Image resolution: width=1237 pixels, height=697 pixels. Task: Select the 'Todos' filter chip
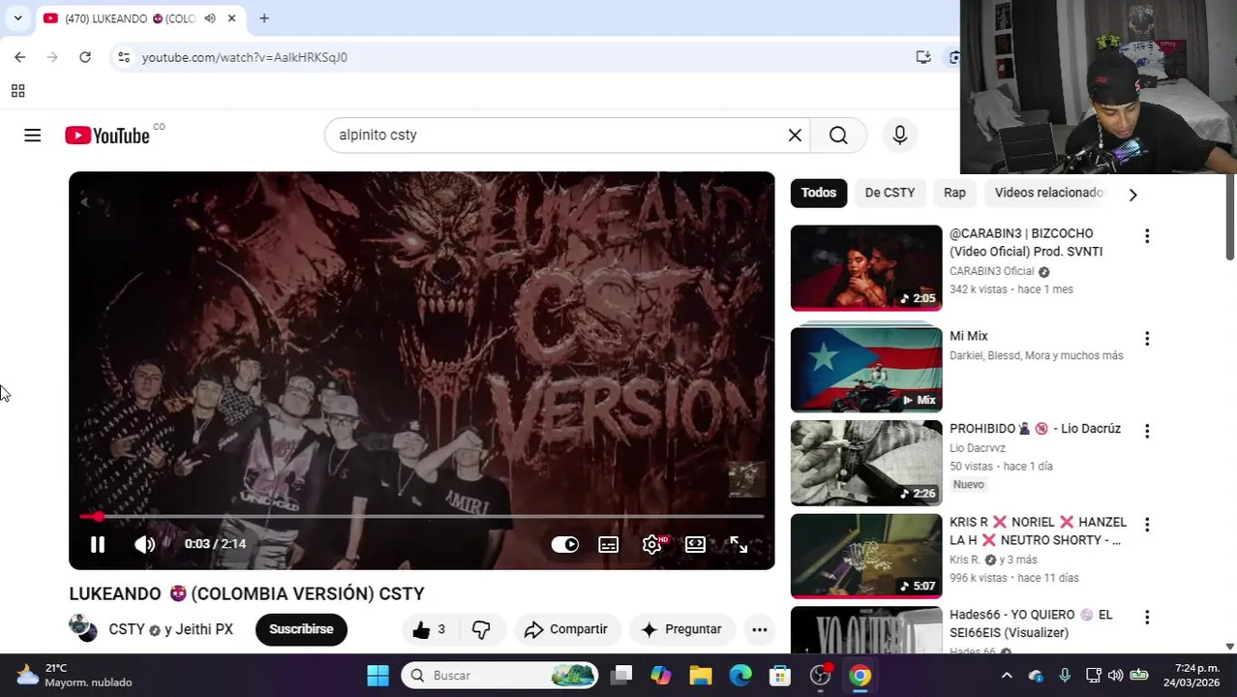tap(819, 193)
